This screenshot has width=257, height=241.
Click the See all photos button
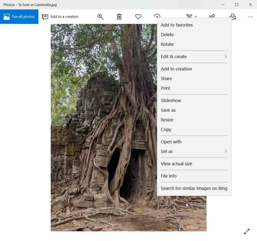19,17
